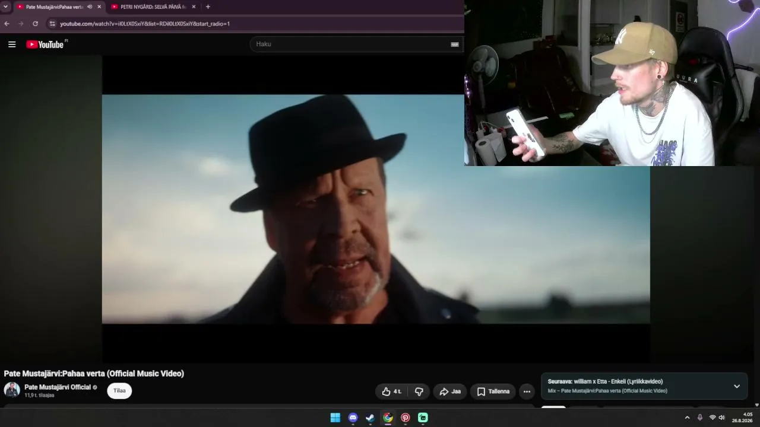Pause the music video by clicking the player
The height and width of the screenshot is (427, 760).
tap(376, 209)
